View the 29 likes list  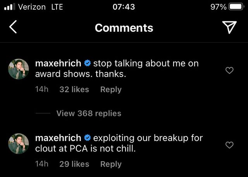(74, 164)
